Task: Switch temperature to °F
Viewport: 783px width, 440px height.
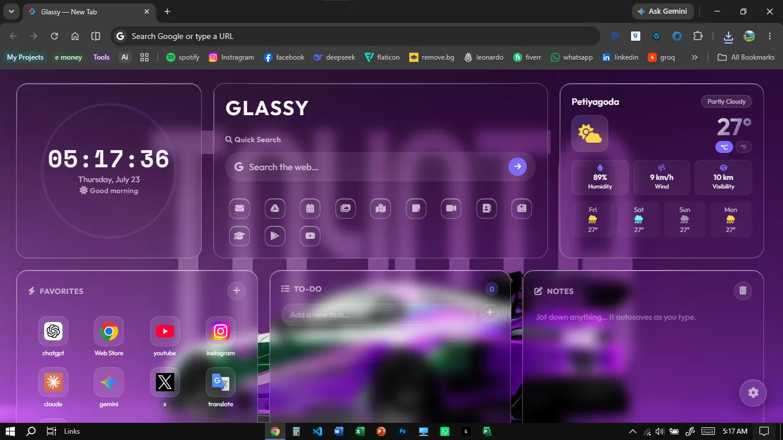Action: (x=743, y=147)
